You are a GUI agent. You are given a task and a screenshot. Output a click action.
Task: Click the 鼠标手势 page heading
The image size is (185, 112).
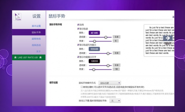coord(57,16)
